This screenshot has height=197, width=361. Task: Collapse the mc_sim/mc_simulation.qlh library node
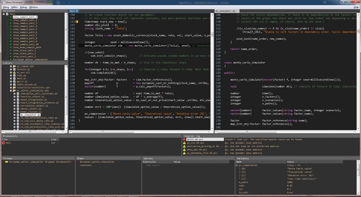pyautogui.click(x=11, y=91)
